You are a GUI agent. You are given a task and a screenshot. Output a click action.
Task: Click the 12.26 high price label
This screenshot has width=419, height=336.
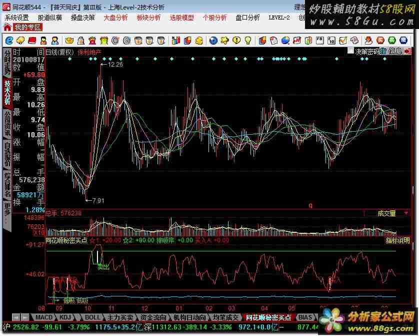(115, 64)
